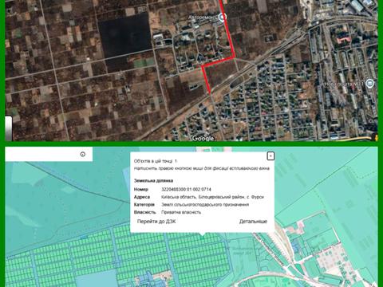Select the category value 'Землі сільськогосподарського призначення'
The height and width of the screenshot is (287, 383).
tap(205, 205)
